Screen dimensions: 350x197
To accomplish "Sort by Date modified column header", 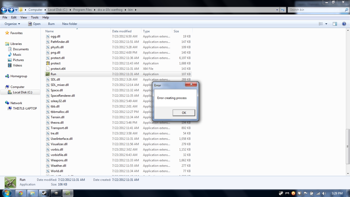I will click(x=126, y=31).
